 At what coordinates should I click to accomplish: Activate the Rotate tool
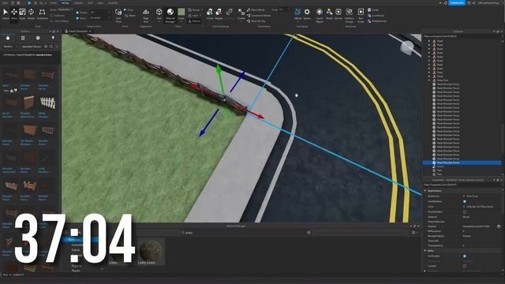click(x=31, y=14)
